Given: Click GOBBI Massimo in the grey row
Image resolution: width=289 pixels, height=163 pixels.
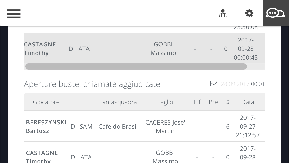Looking at the screenshot, I should (163, 48).
